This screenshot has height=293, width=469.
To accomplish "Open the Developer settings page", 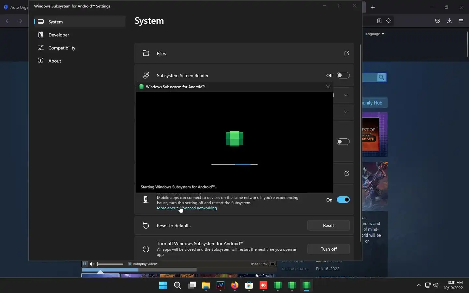I will tap(80, 35).
